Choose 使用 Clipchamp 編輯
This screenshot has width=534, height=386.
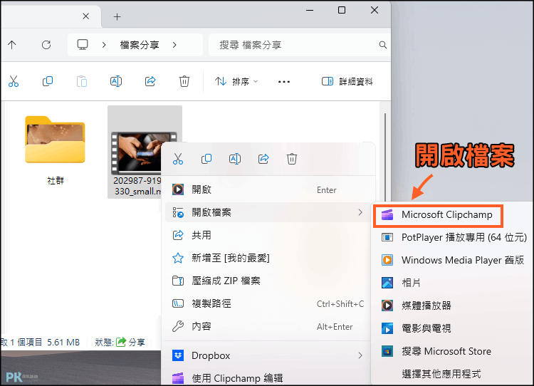pos(268,378)
